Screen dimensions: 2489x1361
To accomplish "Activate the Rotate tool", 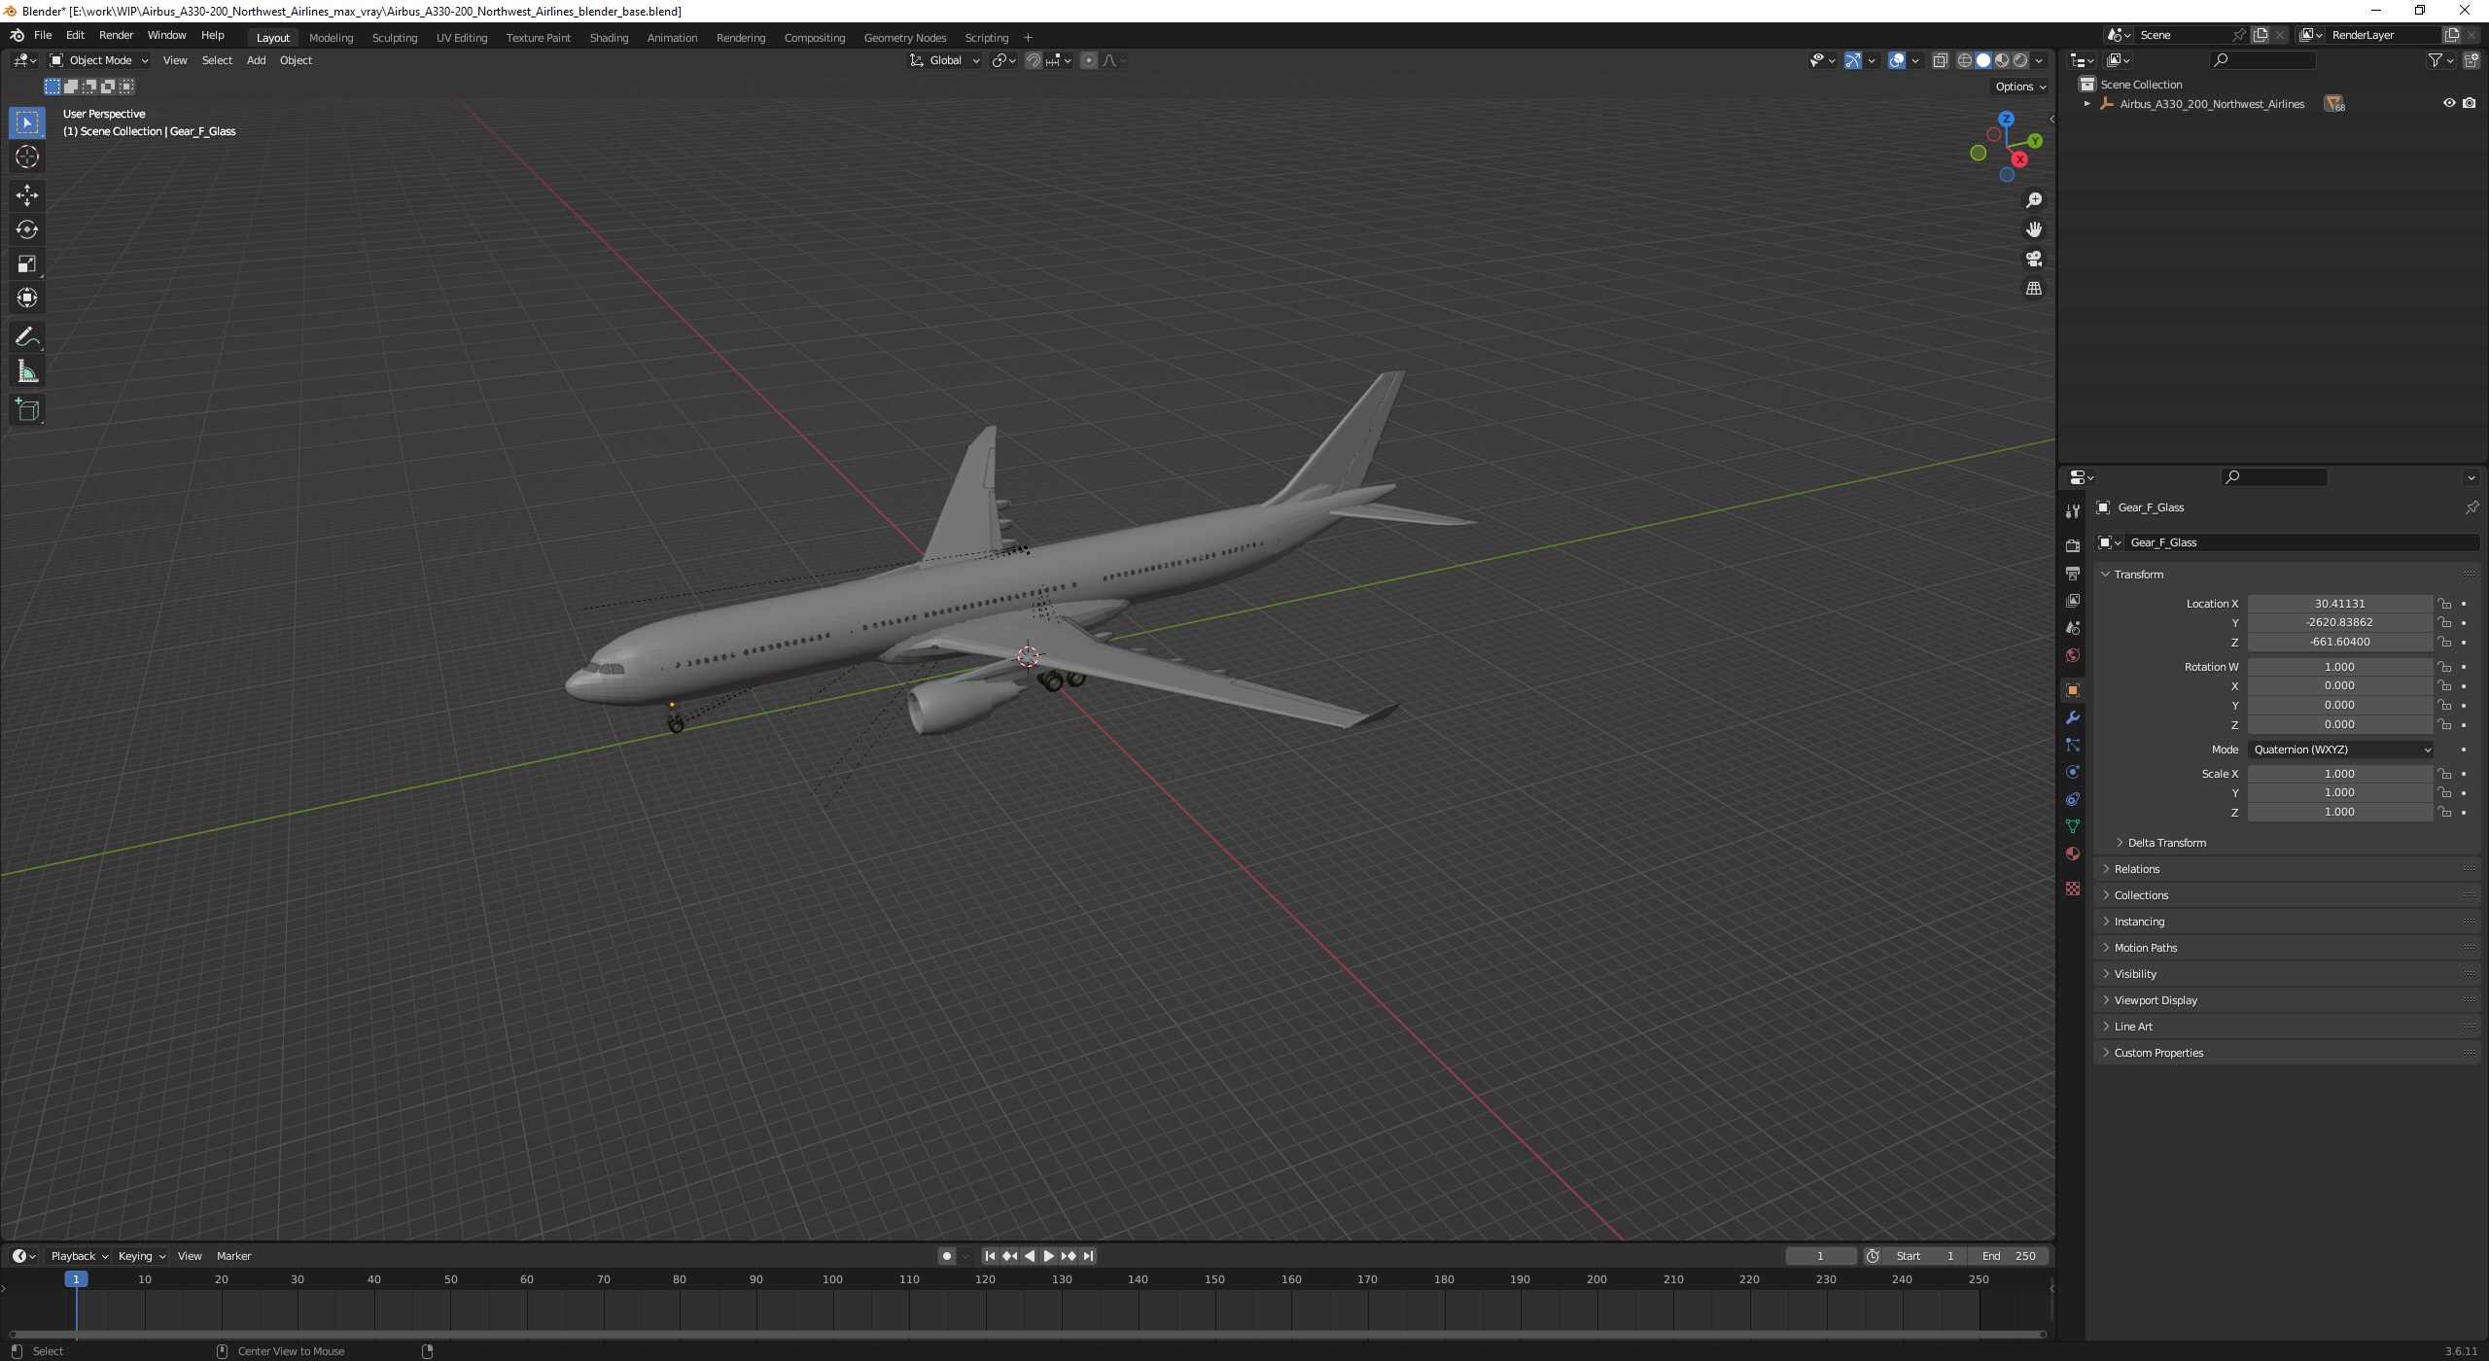I will [x=27, y=229].
